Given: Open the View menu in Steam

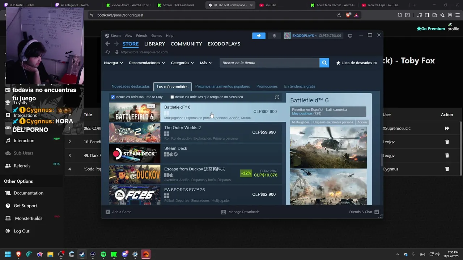Looking at the screenshot, I should pyautogui.click(x=128, y=36).
